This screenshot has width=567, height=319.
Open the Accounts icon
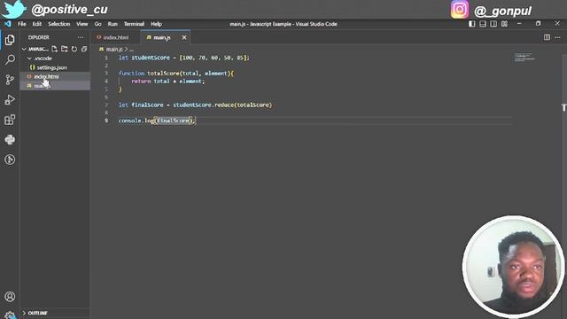tap(10, 297)
